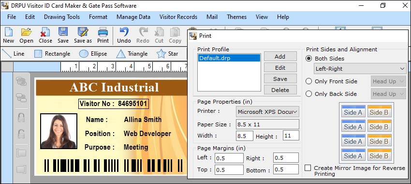Select the Triangle drawing tool
This screenshot has height=184, width=411.
coord(132,54)
